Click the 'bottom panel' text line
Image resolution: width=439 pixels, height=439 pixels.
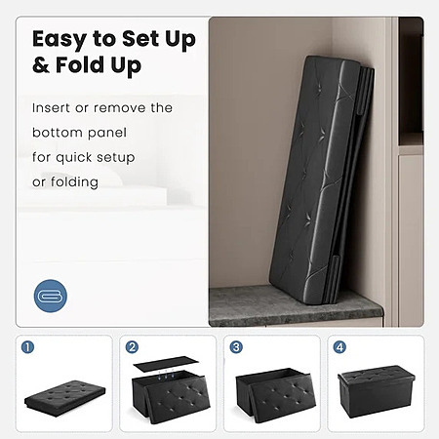coord(79,133)
